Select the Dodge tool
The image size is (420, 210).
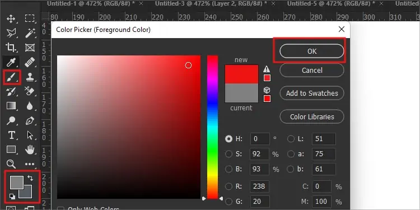click(11, 120)
